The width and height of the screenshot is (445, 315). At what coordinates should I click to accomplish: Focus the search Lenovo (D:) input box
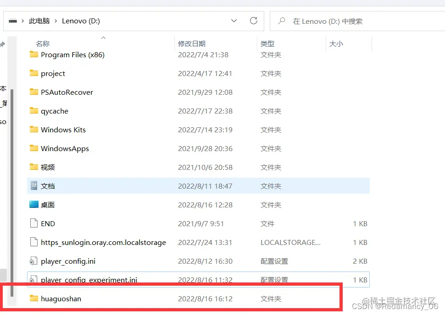click(x=357, y=21)
